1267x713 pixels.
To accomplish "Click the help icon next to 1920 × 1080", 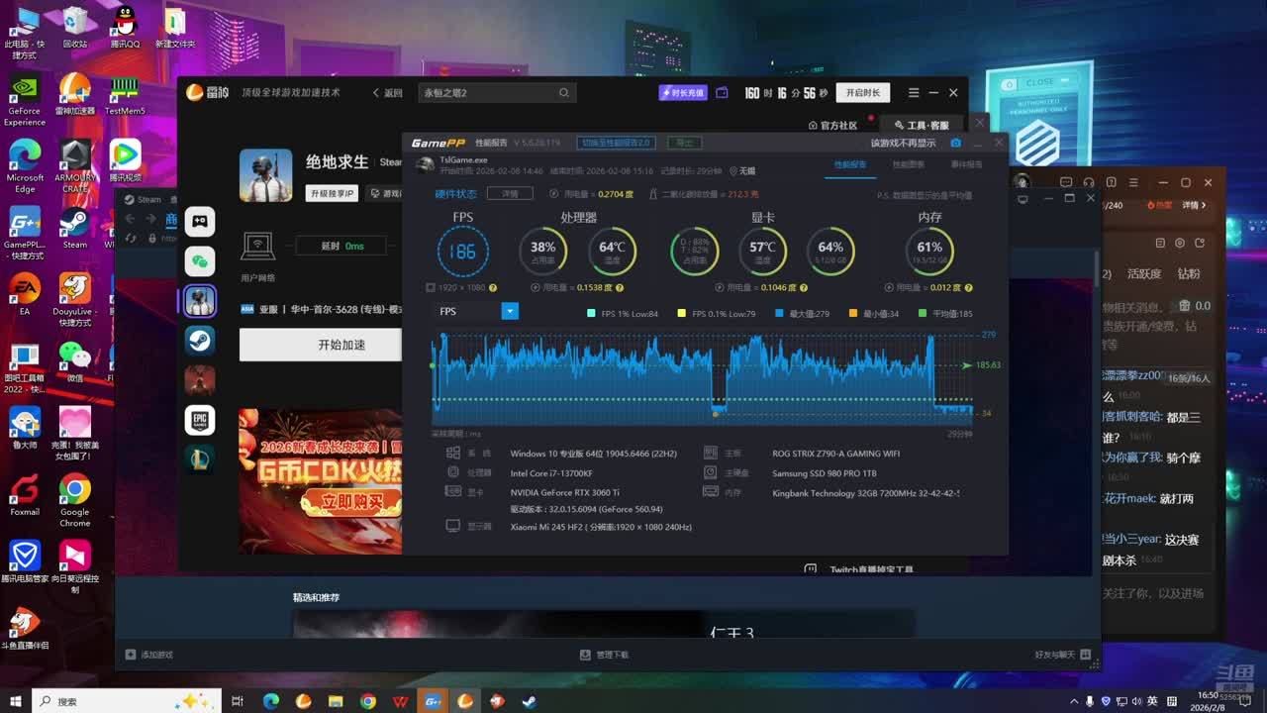I will click(x=493, y=287).
